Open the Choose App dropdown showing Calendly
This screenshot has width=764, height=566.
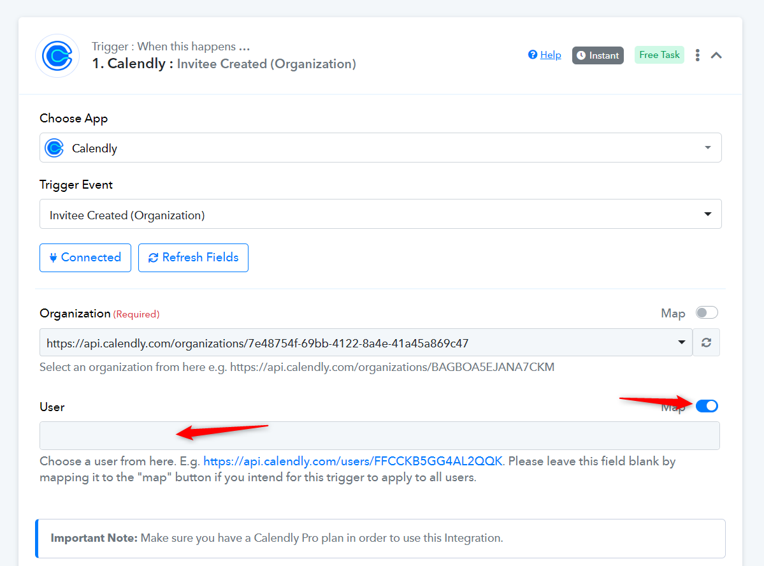380,148
